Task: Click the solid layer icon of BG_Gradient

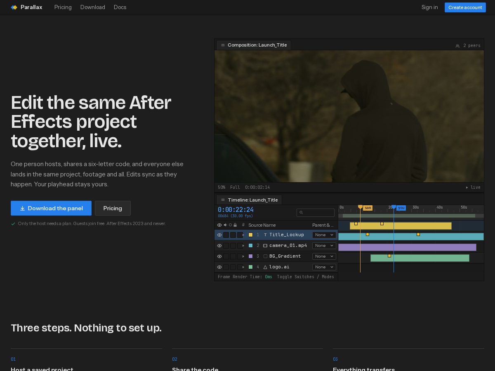Action: tap(265, 256)
